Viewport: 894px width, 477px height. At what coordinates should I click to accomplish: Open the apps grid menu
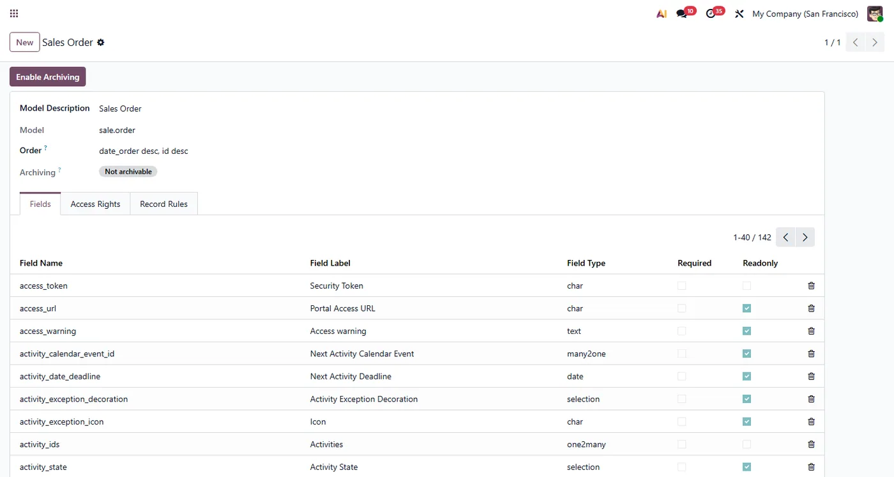[14, 13]
